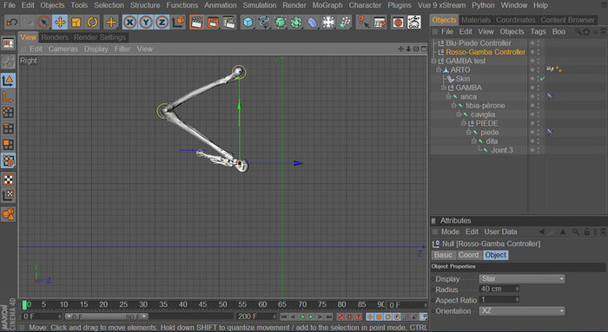Screen dimensions: 608x332
Task: Click the Radius field showing 40 cm
Action: coord(499,289)
